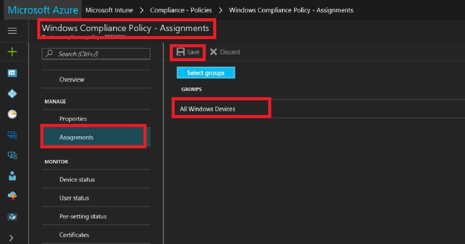Open the Dashboard icon in the sidebar

click(12, 73)
